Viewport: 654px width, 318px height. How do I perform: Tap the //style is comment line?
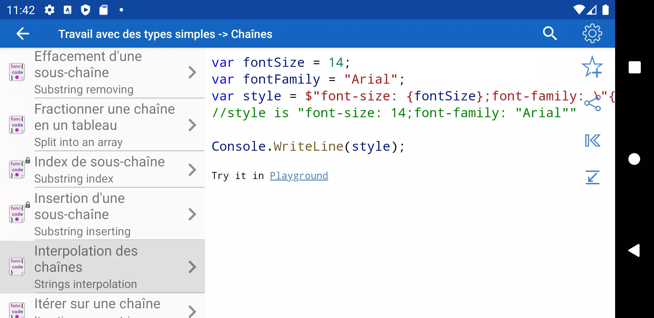coord(394,113)
